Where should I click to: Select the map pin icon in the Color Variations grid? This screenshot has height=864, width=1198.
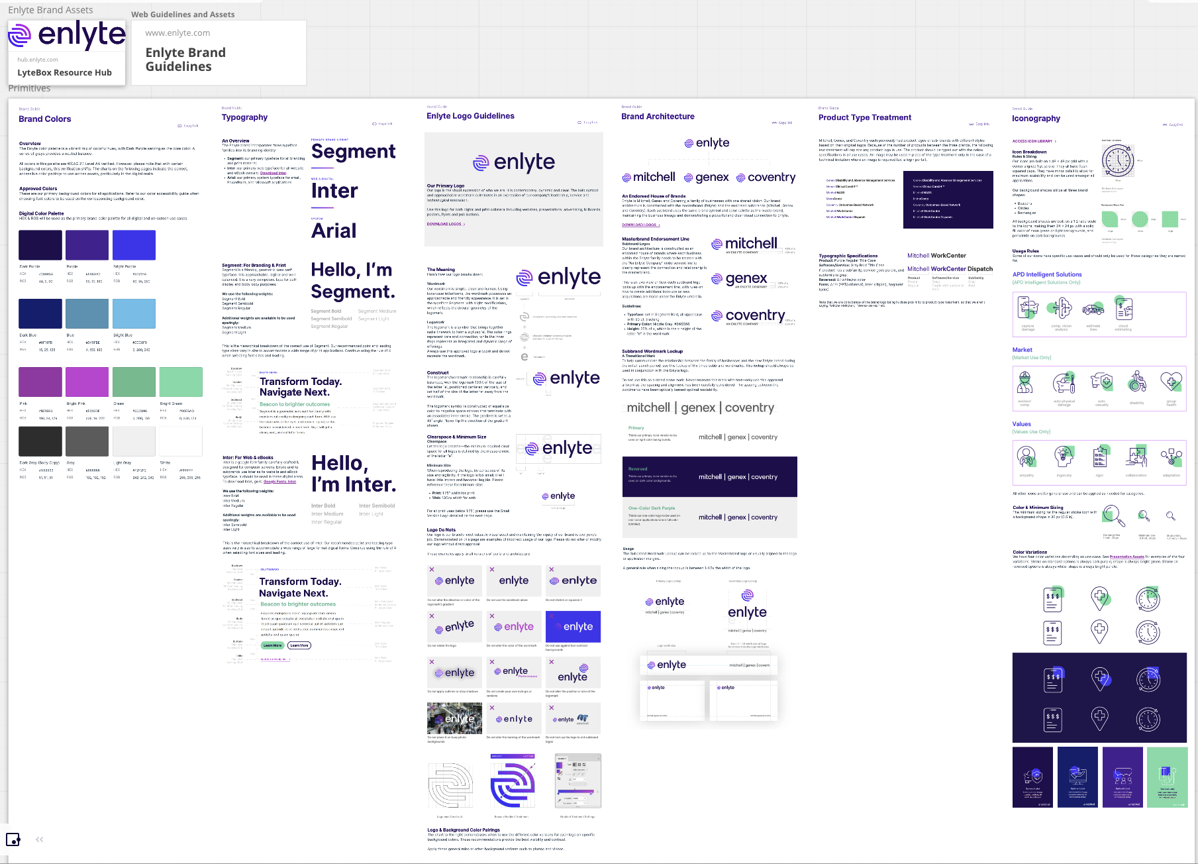1099,598
